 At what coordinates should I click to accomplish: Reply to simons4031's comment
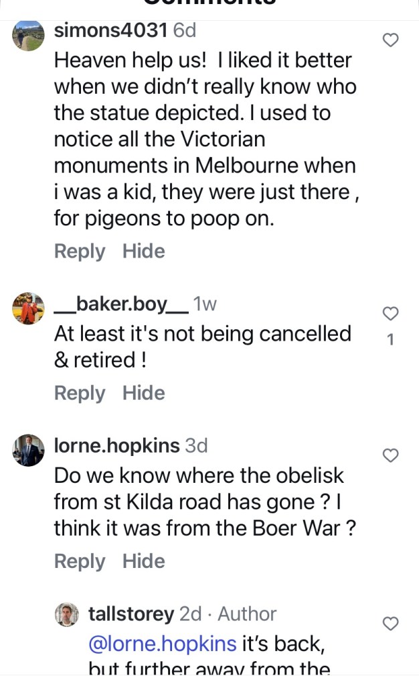tap(80, 251)
